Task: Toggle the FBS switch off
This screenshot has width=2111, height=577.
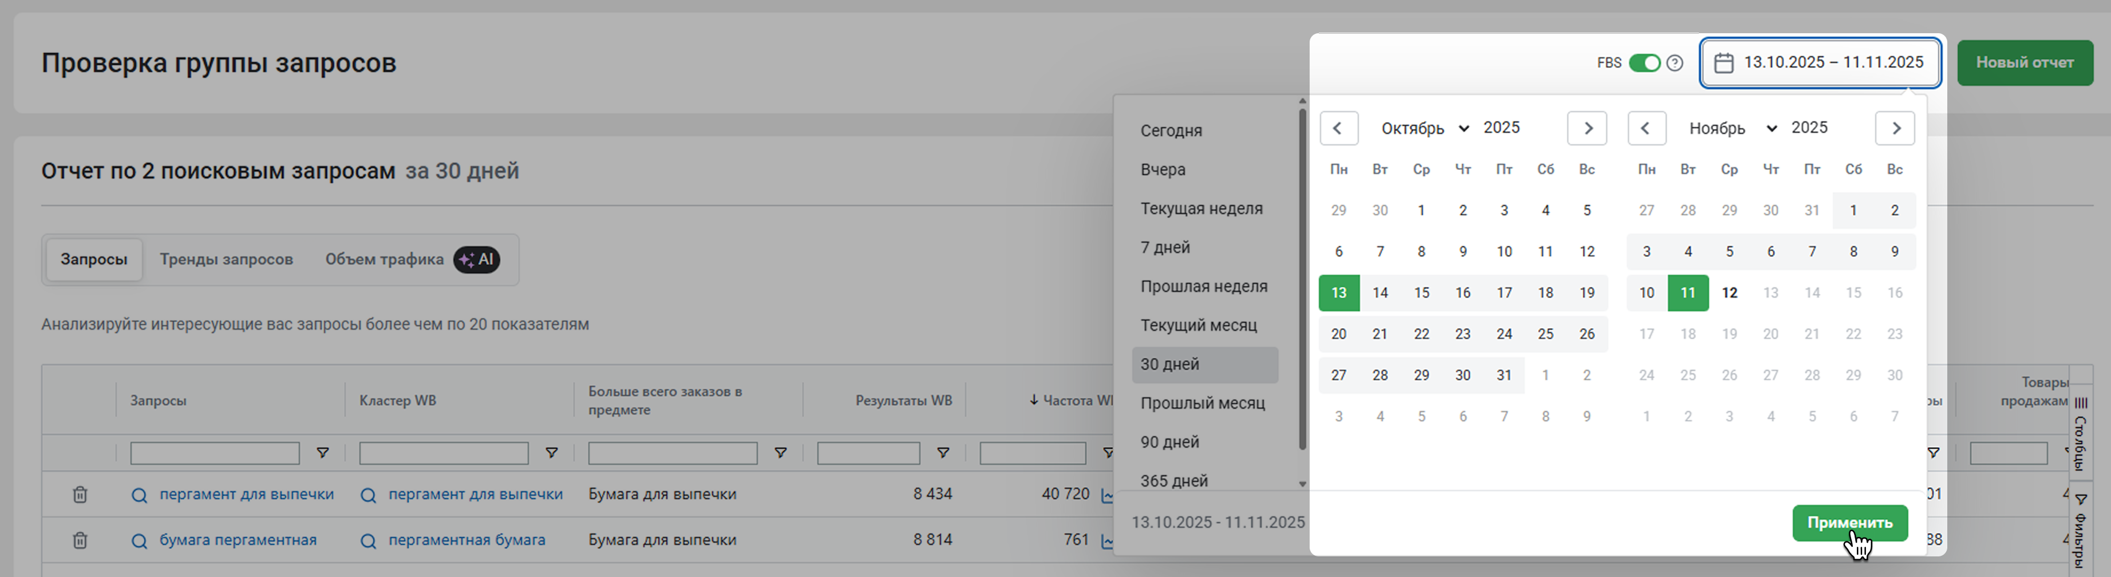Action: click(1644, 63)
